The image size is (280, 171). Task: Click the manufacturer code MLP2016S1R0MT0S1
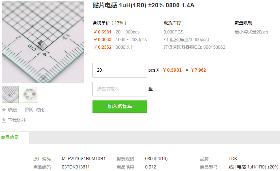click(83, 159)
